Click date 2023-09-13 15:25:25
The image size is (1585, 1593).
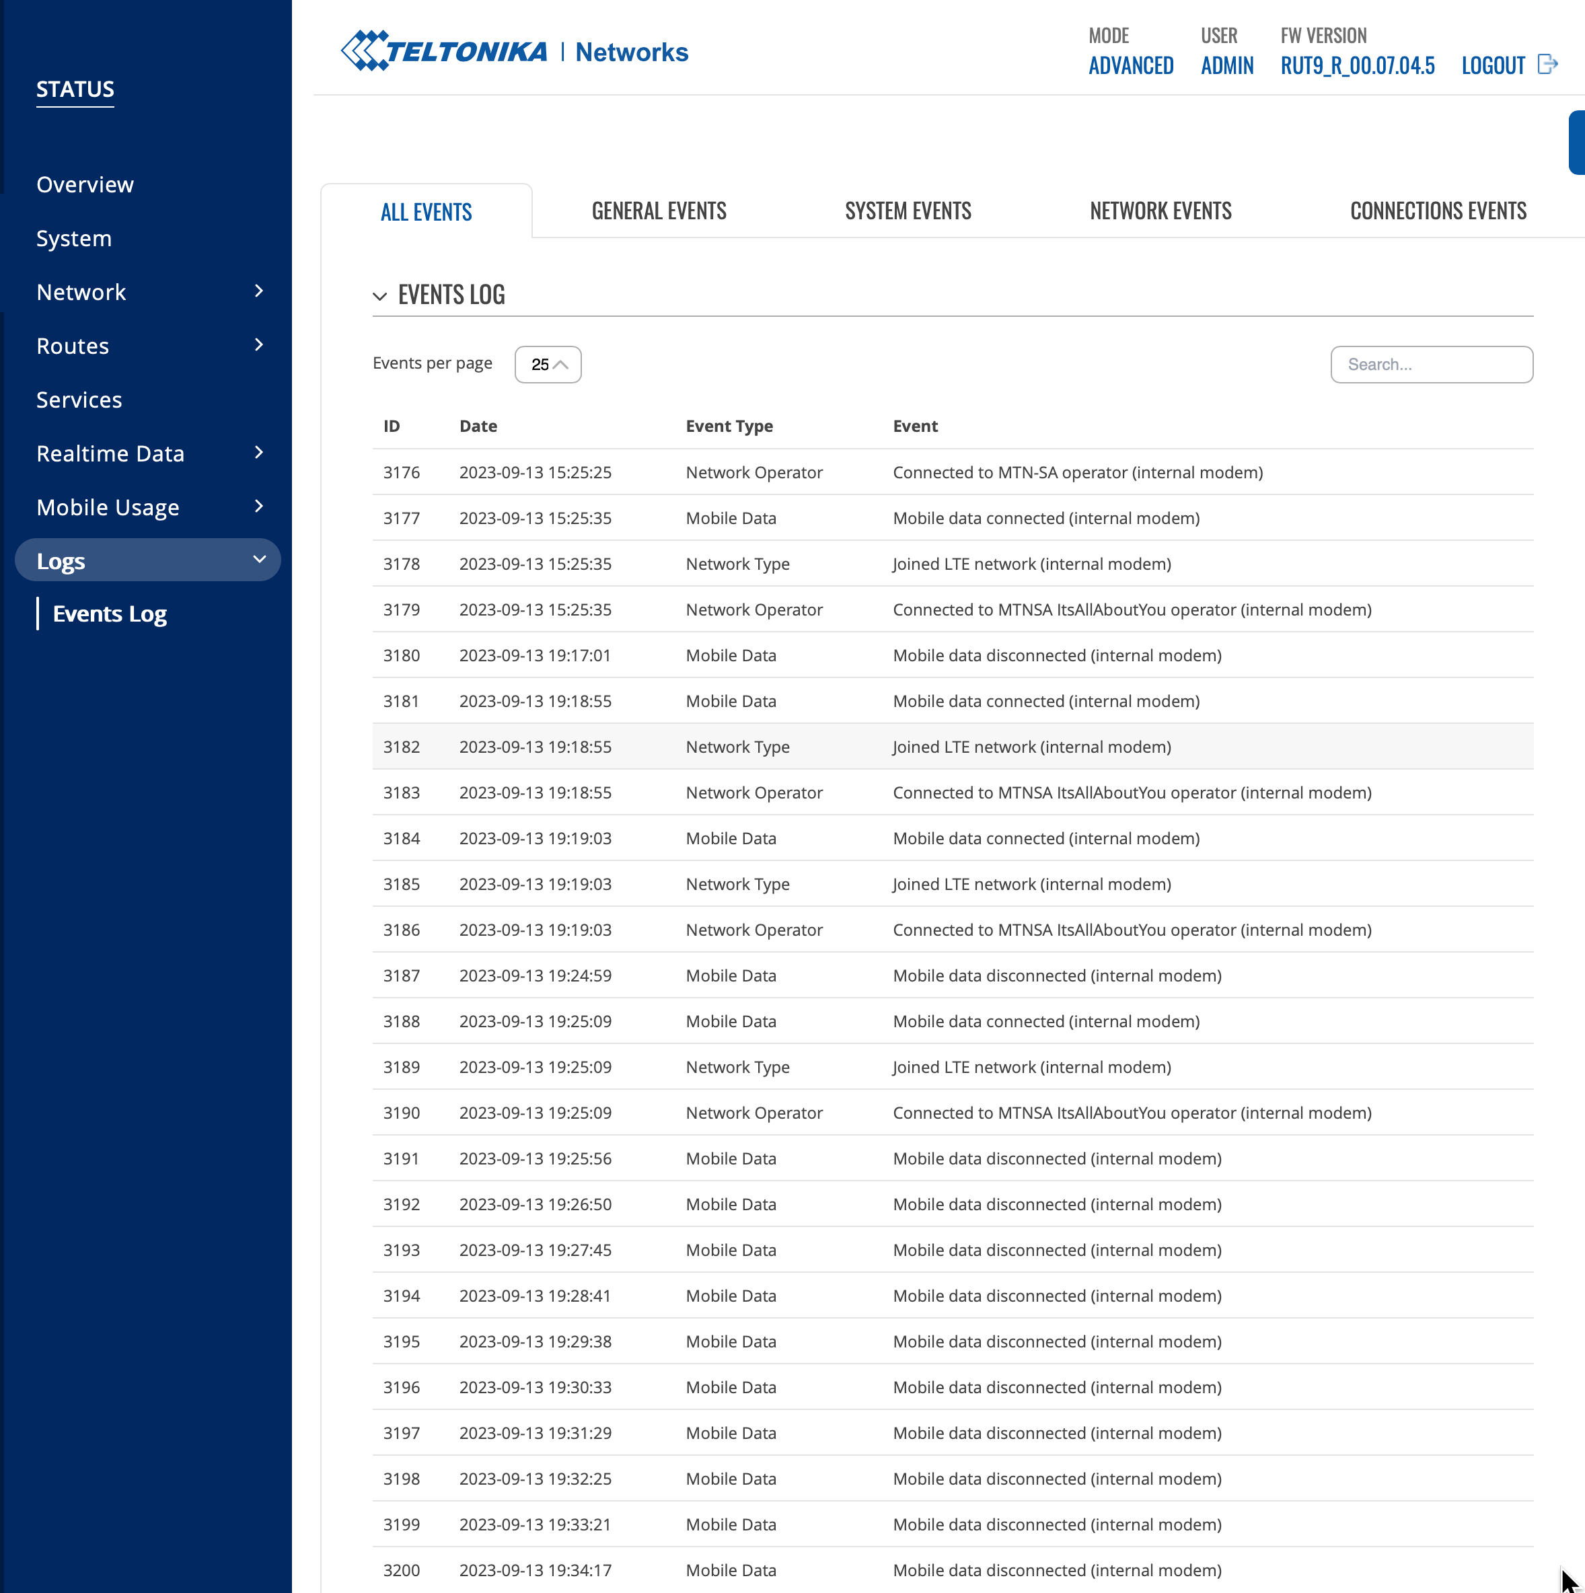tap(536, 472)
